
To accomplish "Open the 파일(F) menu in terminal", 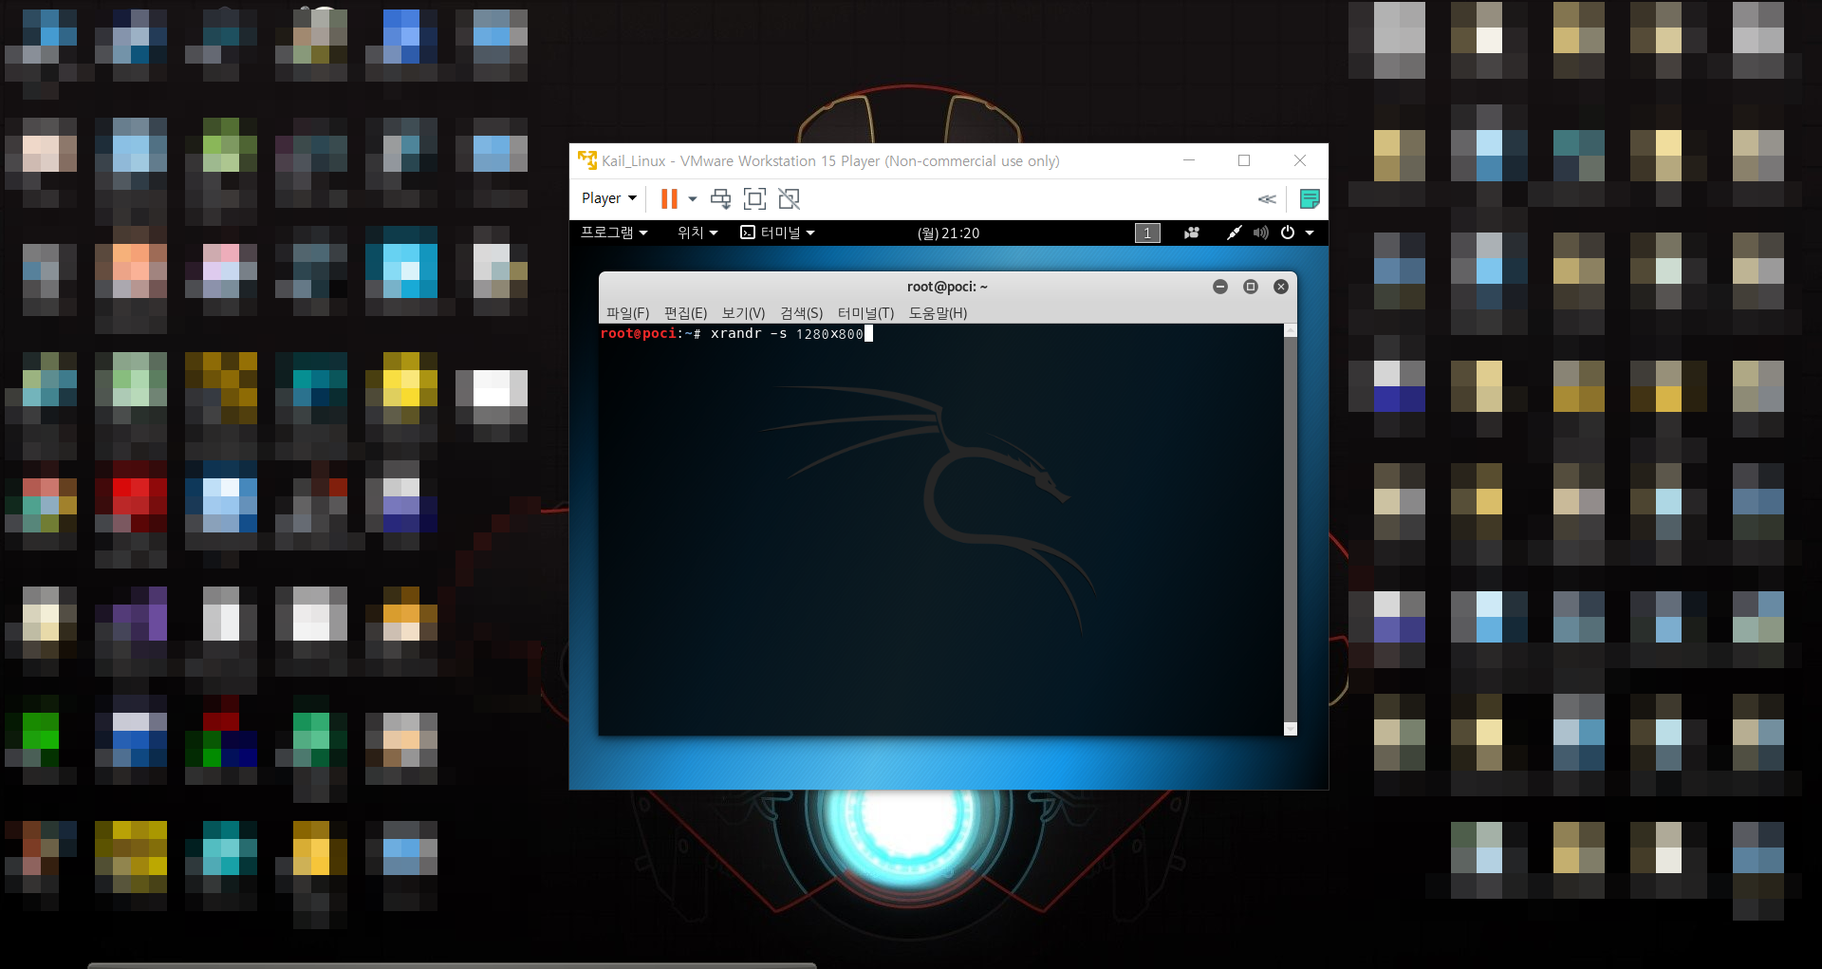I will [x=627, y=313].
